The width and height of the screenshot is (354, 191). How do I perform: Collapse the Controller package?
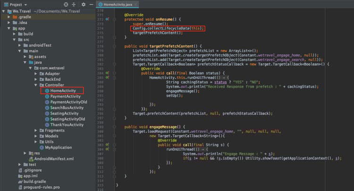click(36, 85)
